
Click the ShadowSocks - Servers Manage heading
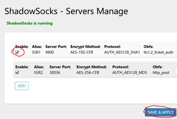tap(66, 11)
